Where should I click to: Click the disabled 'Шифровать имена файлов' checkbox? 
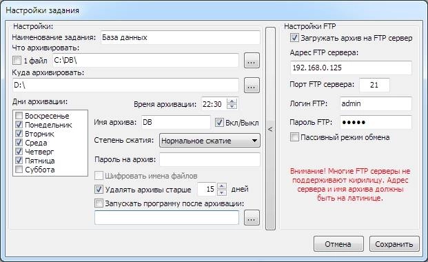pos(99,176)
